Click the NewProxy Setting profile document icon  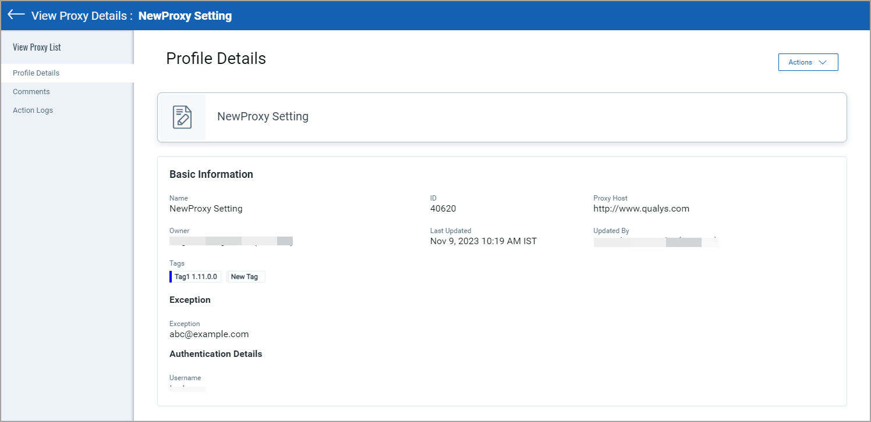click(x=182, y=117)
